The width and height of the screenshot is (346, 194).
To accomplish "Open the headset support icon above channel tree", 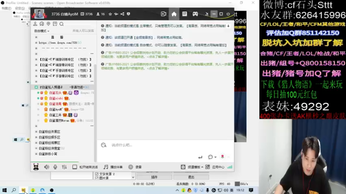I will pos(42,24).
